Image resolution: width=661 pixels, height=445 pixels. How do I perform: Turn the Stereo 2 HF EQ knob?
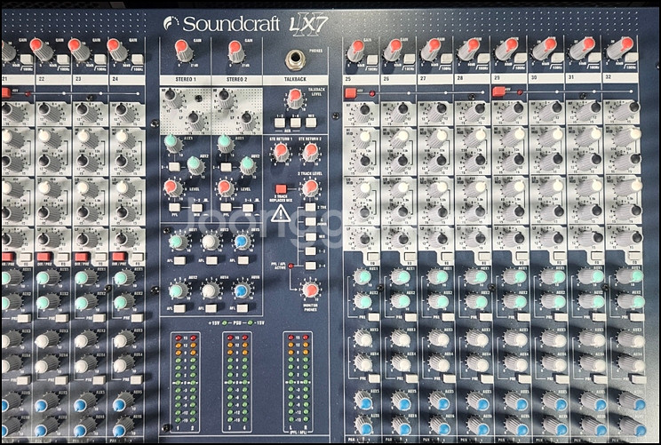pos(225,98)
